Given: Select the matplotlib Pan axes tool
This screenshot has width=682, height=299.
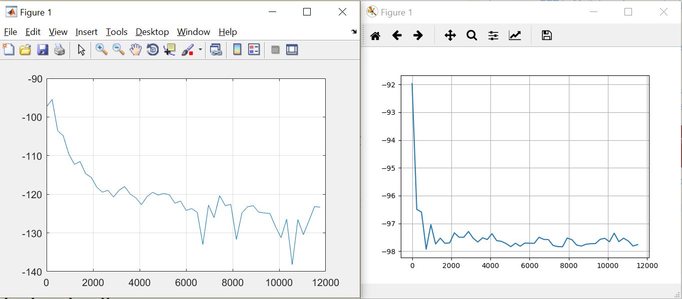Looking at the screenshot, I should (450, 35).
